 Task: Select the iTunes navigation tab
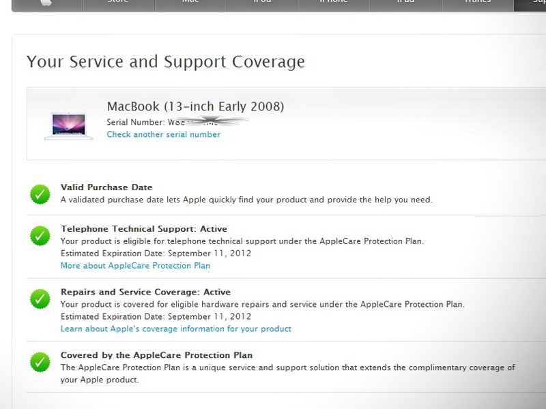tap(477, 3)
